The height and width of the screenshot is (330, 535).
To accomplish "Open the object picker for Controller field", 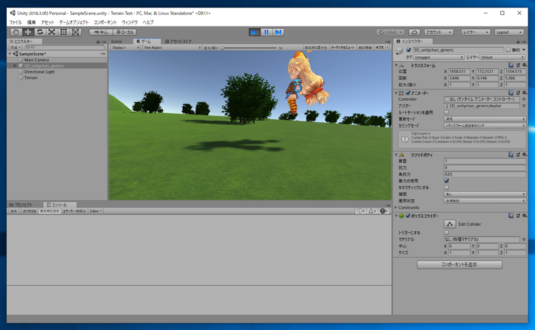I will pyautogui.click(x=524, y=100).
